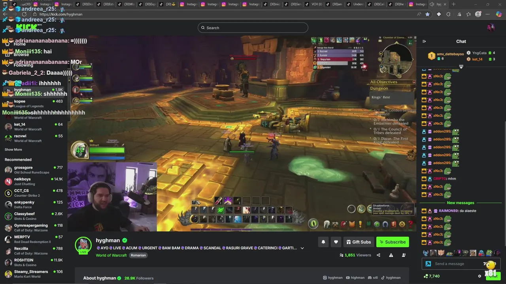Open chat settings with the gear icon
Viewport: 506px width, 284px height.
[480, 276]
